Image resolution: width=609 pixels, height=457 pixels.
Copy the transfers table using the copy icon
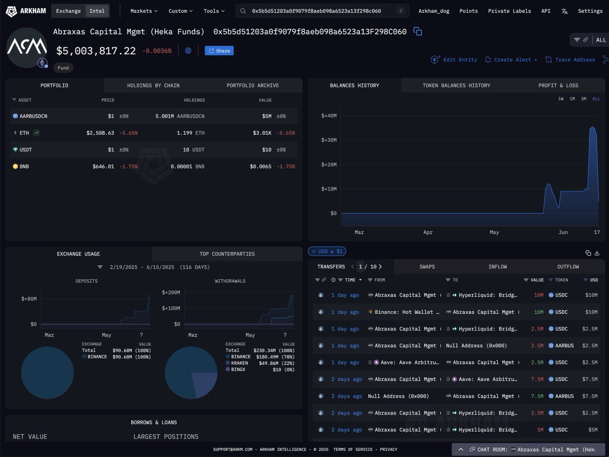(587, 252)
